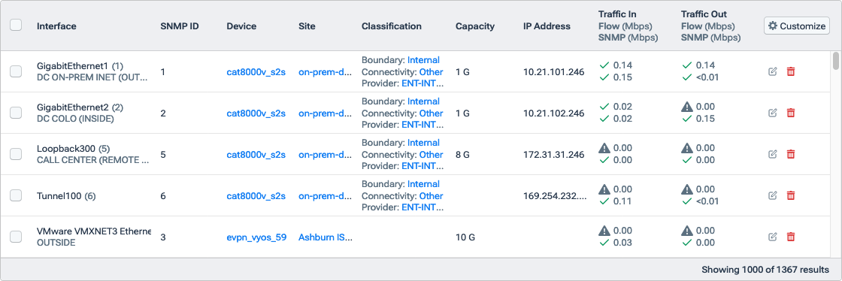842x281 pixels.
Task: Click green check beside VMware VMXNET3 0.03
Action: [x=604, y=243]
